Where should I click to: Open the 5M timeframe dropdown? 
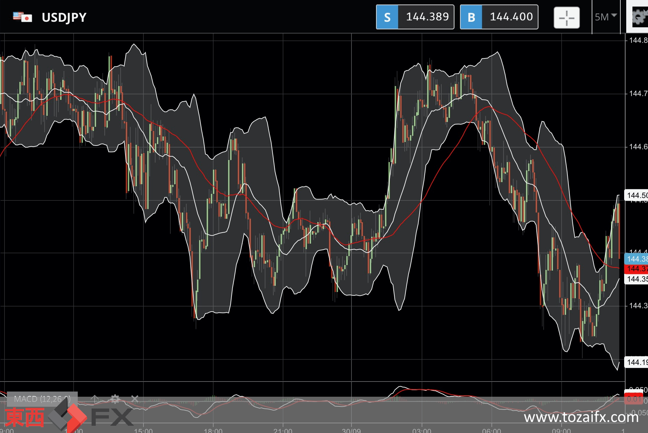click(606, 17)
